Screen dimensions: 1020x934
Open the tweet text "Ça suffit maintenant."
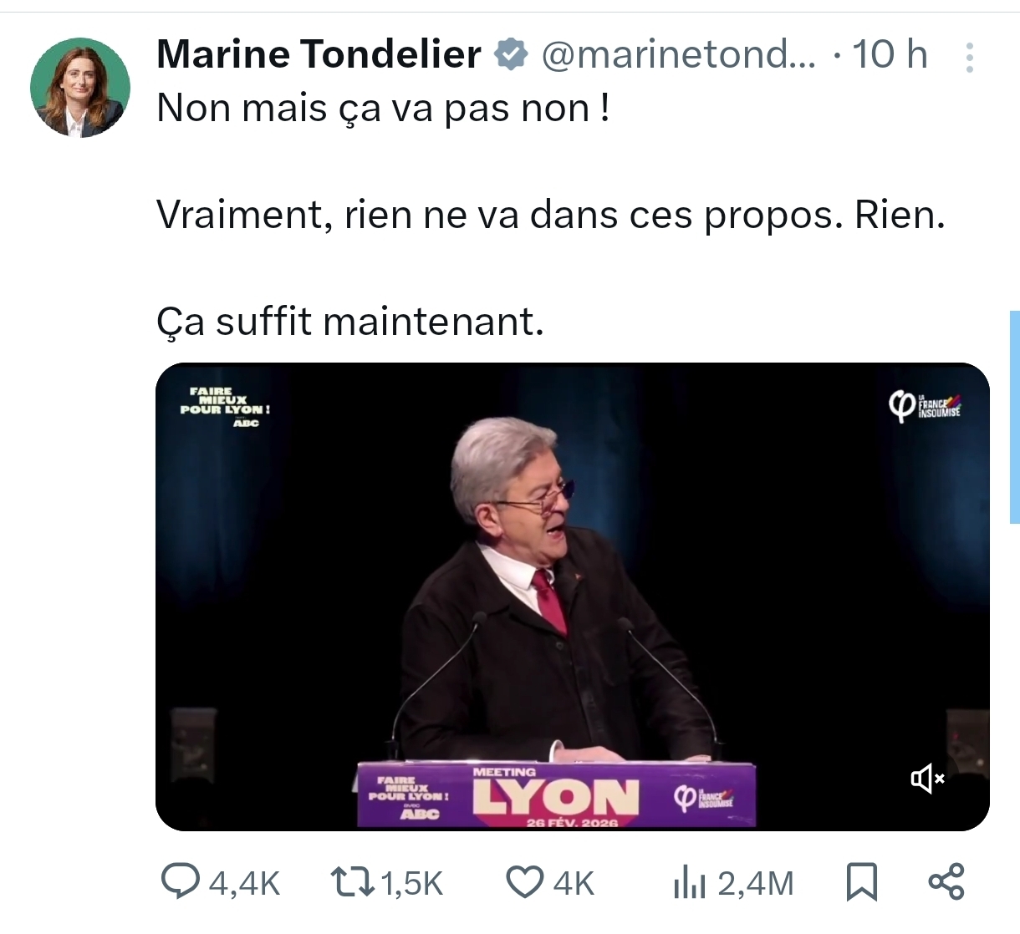pos(350,322)
